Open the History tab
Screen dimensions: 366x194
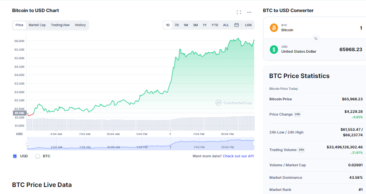point(80,25)
